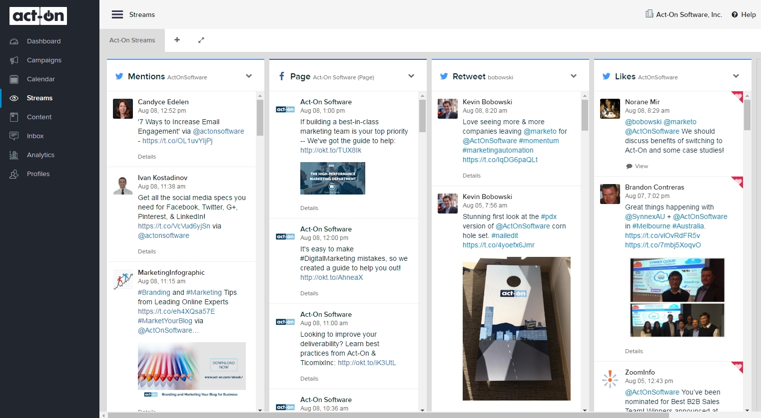The height and width of the screenshot is (418, 761).
Task: Click Candyce Edelen's avatar
Action: point(123,109)
